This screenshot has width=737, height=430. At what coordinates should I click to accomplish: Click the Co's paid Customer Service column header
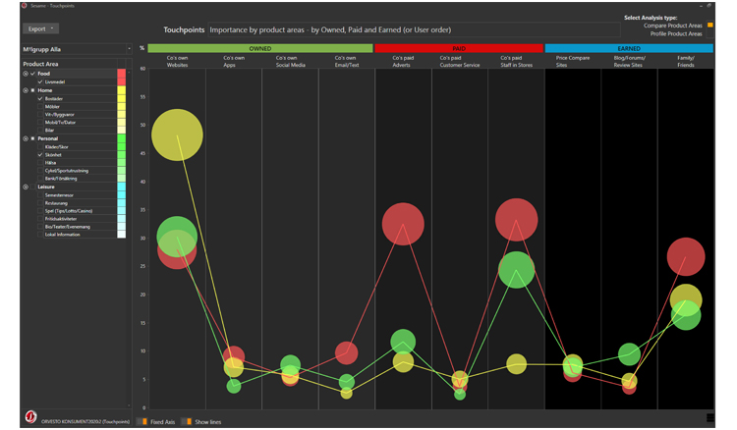(x=459, y=60)
